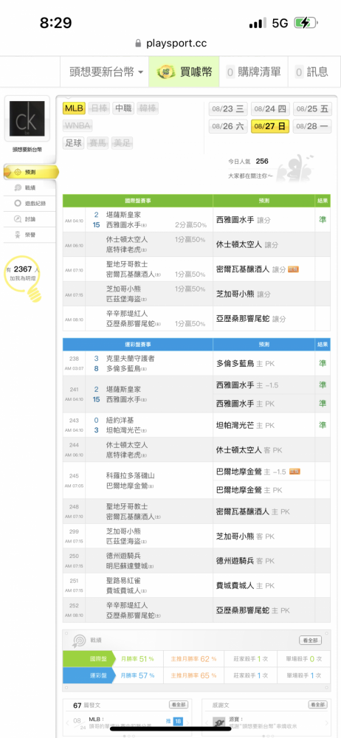Select the 日棒 league tab

(x=99, y=108)
